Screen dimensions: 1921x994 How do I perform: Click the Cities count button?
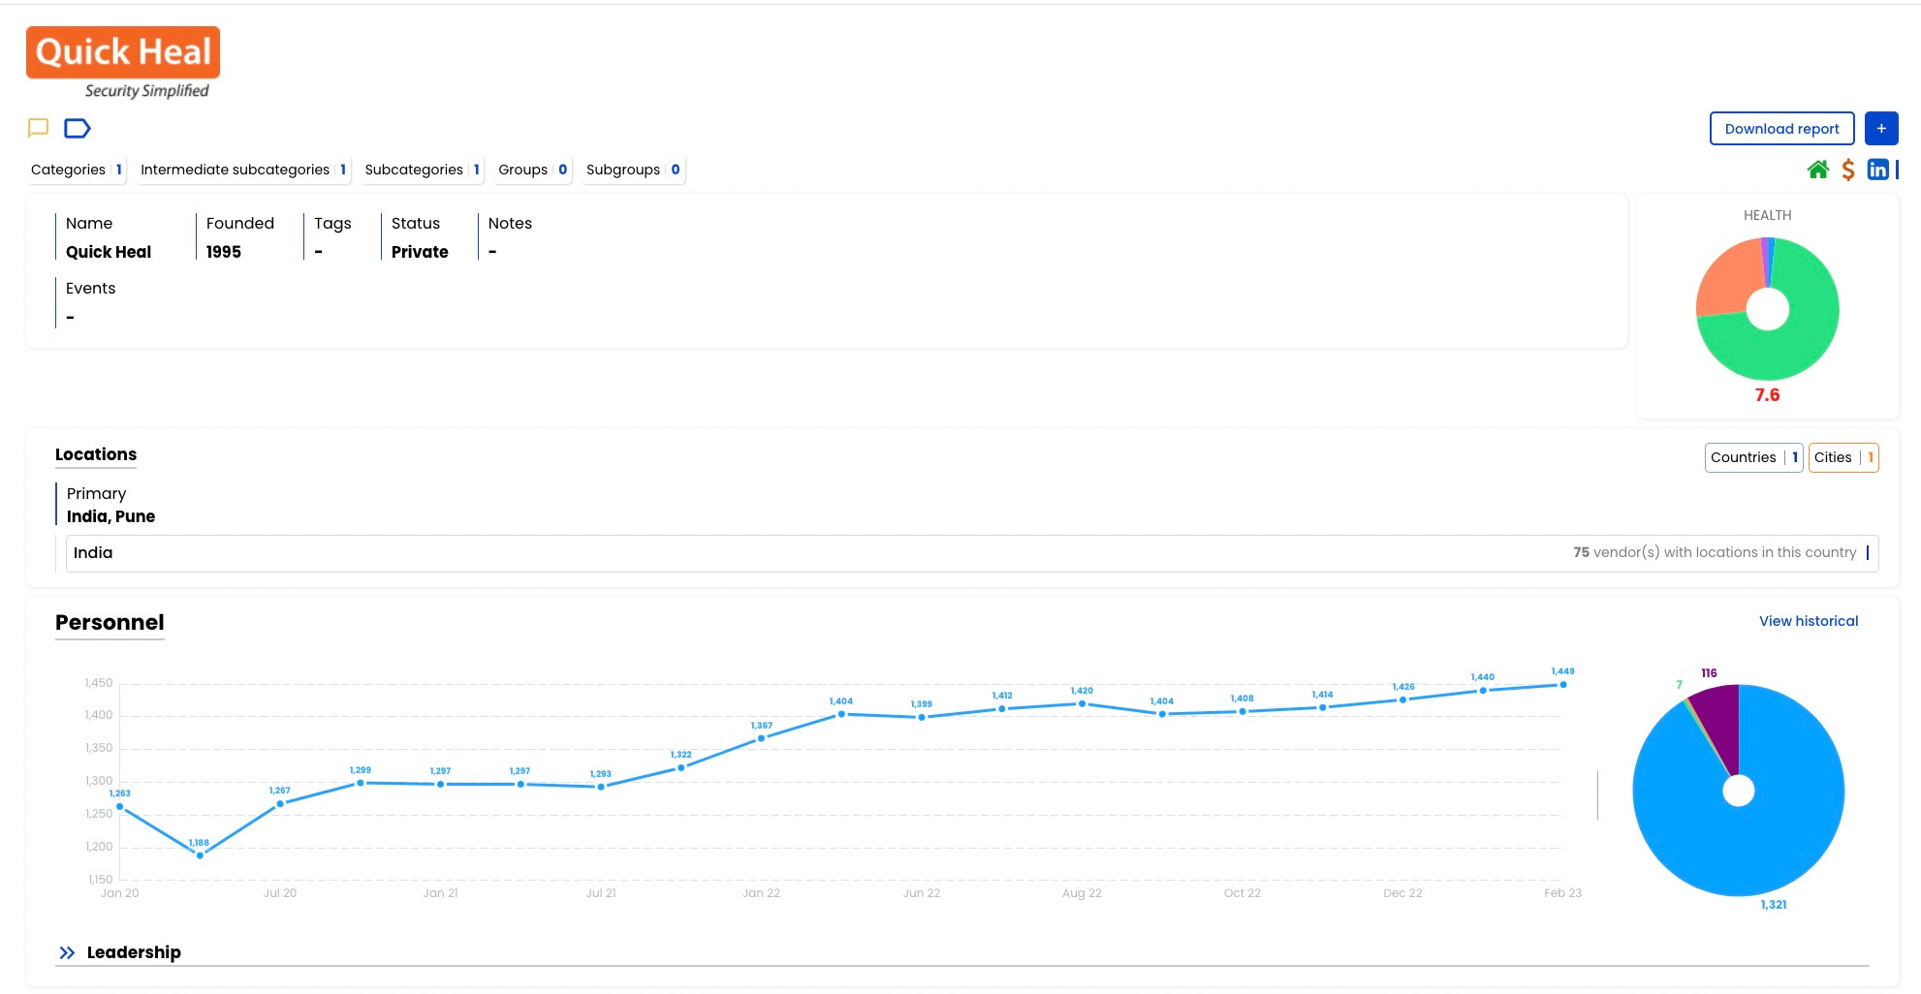click(x=1843, y=457)
